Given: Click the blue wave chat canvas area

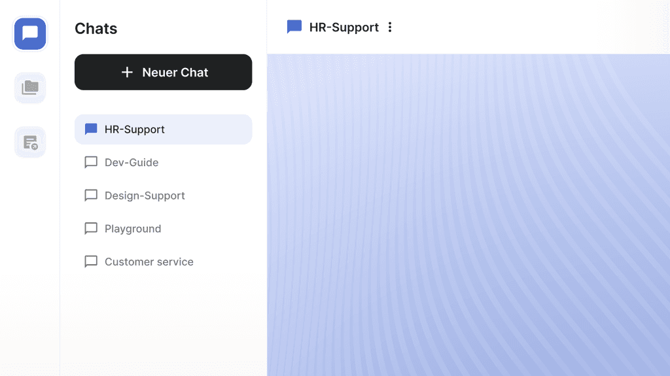Looking at the screenshot, I should click(468, 215).
